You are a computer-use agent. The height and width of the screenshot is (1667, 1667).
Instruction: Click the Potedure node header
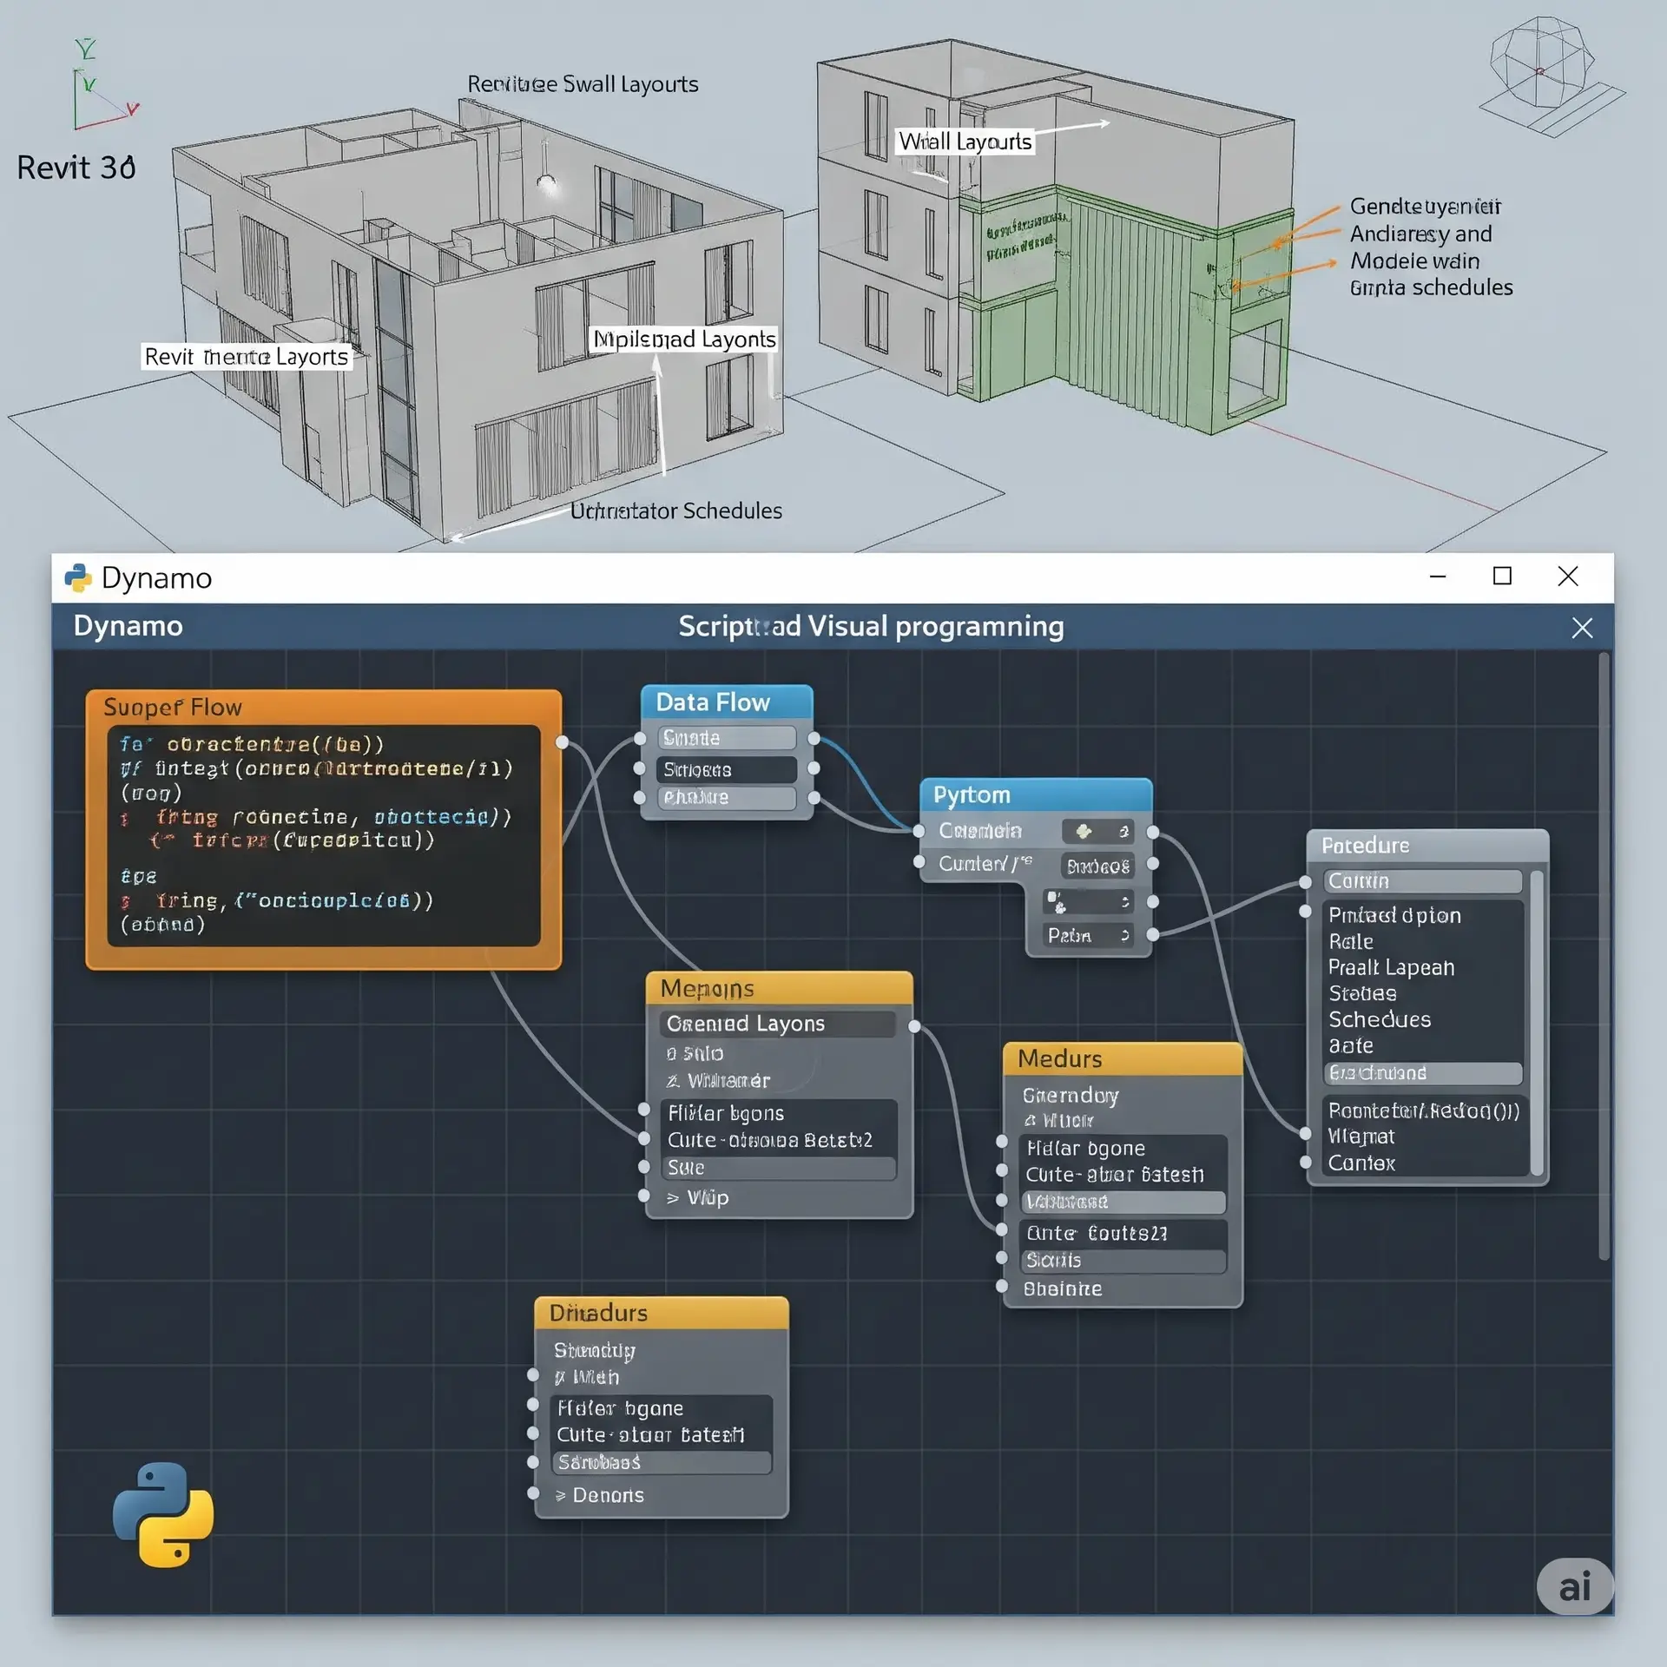(x=1427, y=845)
